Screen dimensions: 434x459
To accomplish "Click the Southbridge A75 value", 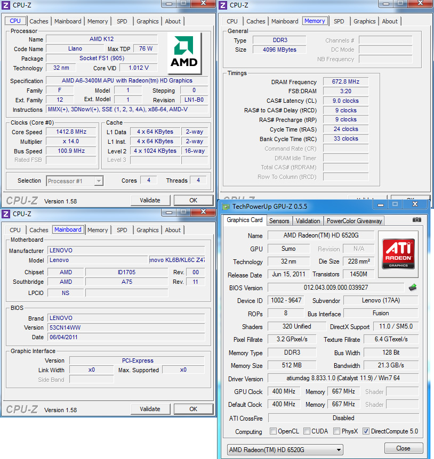I will [126, 282].
